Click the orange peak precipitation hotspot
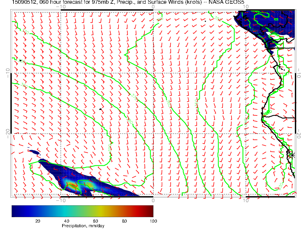The image size is (304, 235). coord(71,185)
